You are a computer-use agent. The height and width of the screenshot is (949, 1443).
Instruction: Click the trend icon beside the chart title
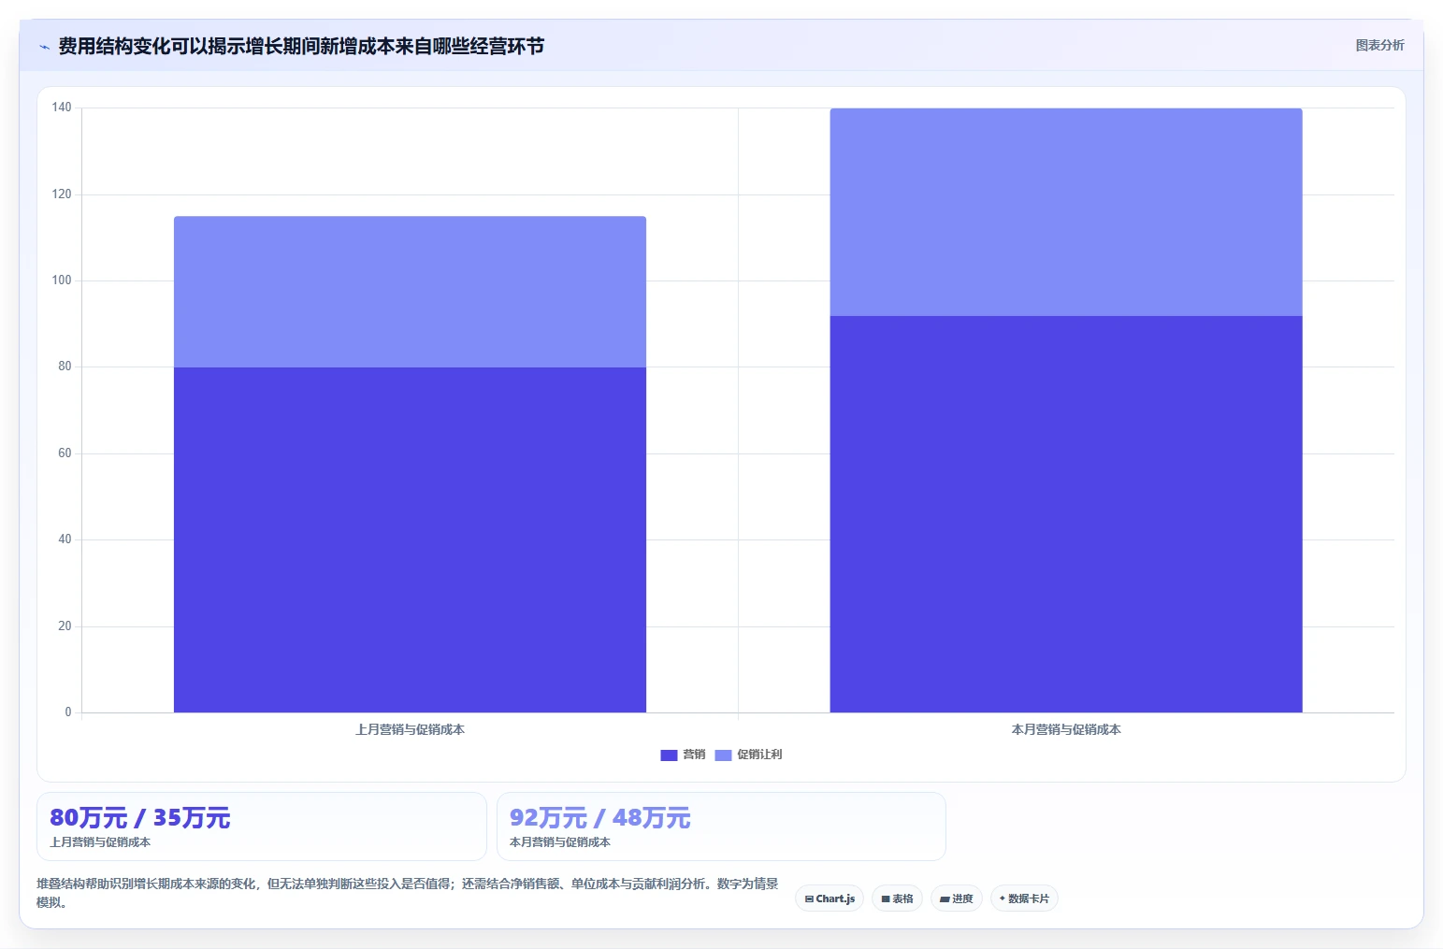44,47
